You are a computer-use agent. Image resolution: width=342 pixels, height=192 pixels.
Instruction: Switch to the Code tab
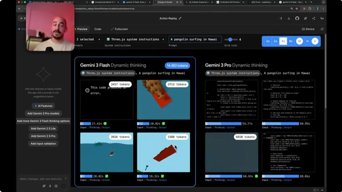pyautogui.click(x=98, y=29)
